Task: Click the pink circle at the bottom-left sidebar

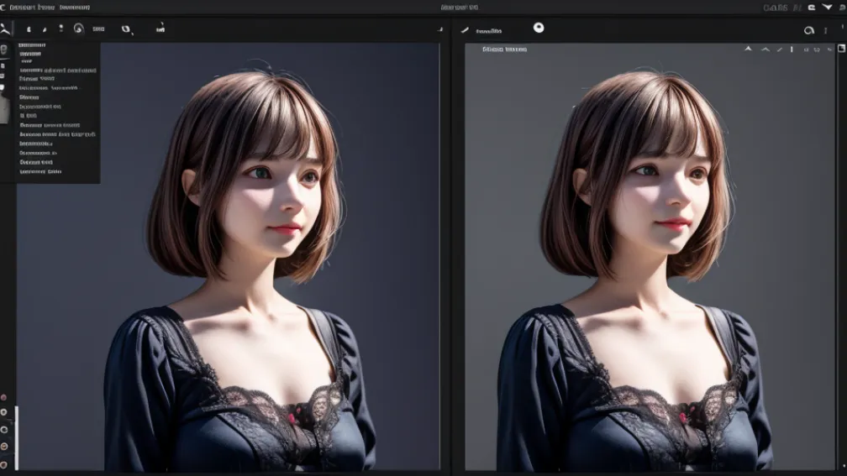Action: tap(3, 397)
